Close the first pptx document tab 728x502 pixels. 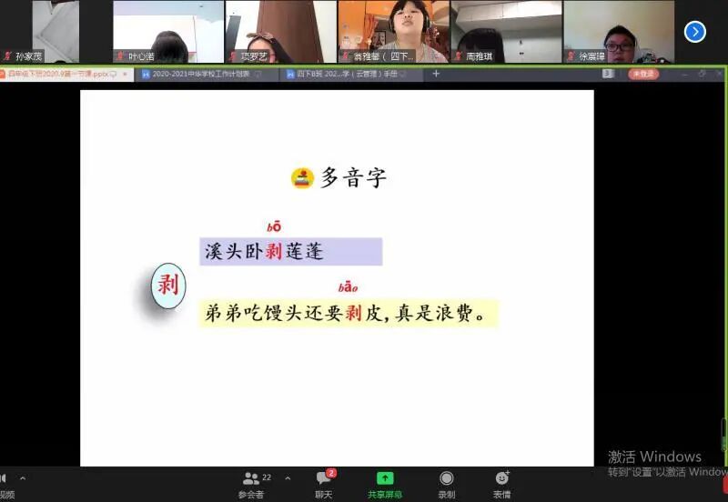pos(126,74)
